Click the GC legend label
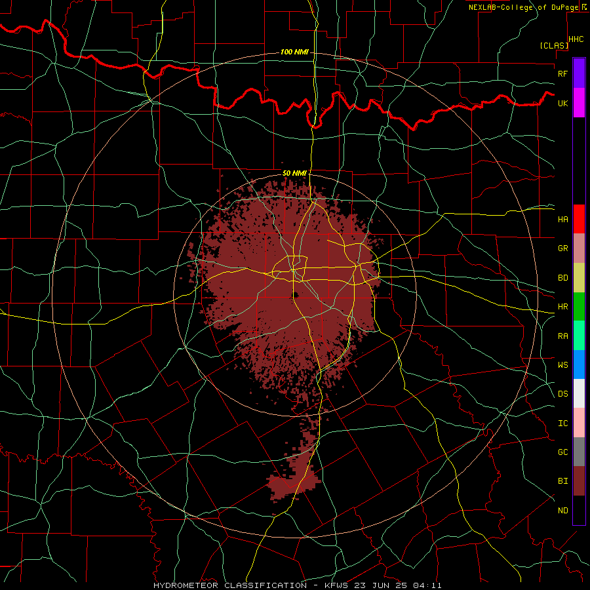 [x=562, y=452]
